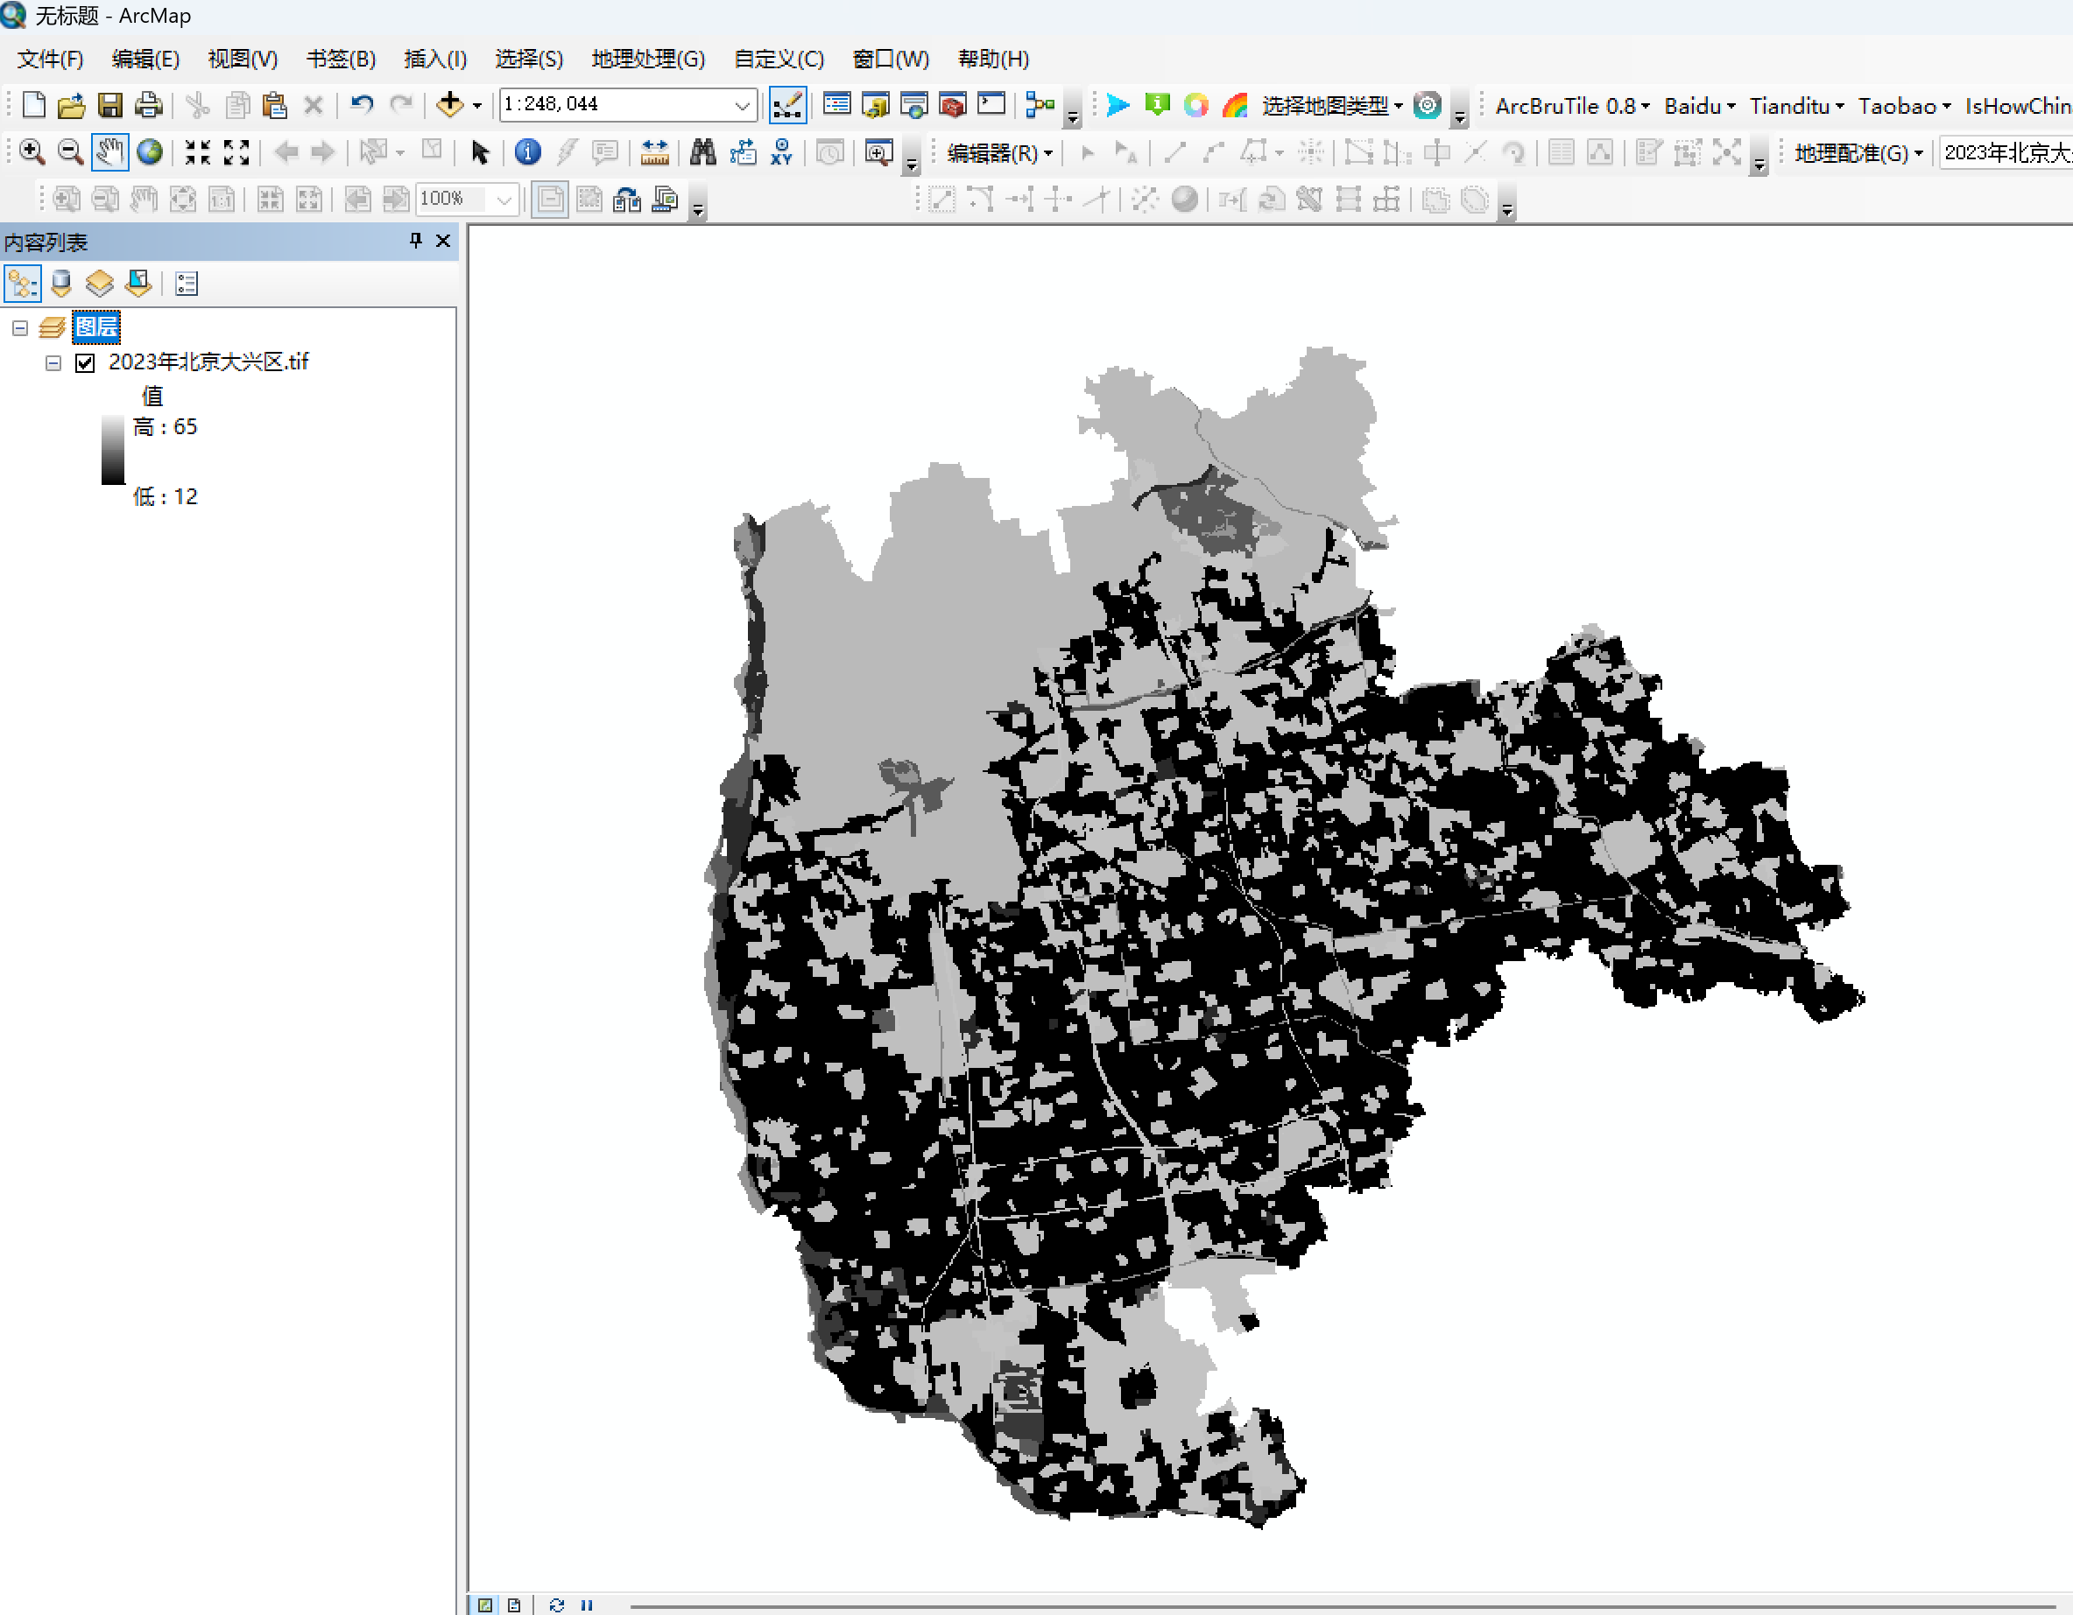Open the 书签(B) menu
The height and width of the screenshot is (1615, 2073).
[341, 59]
